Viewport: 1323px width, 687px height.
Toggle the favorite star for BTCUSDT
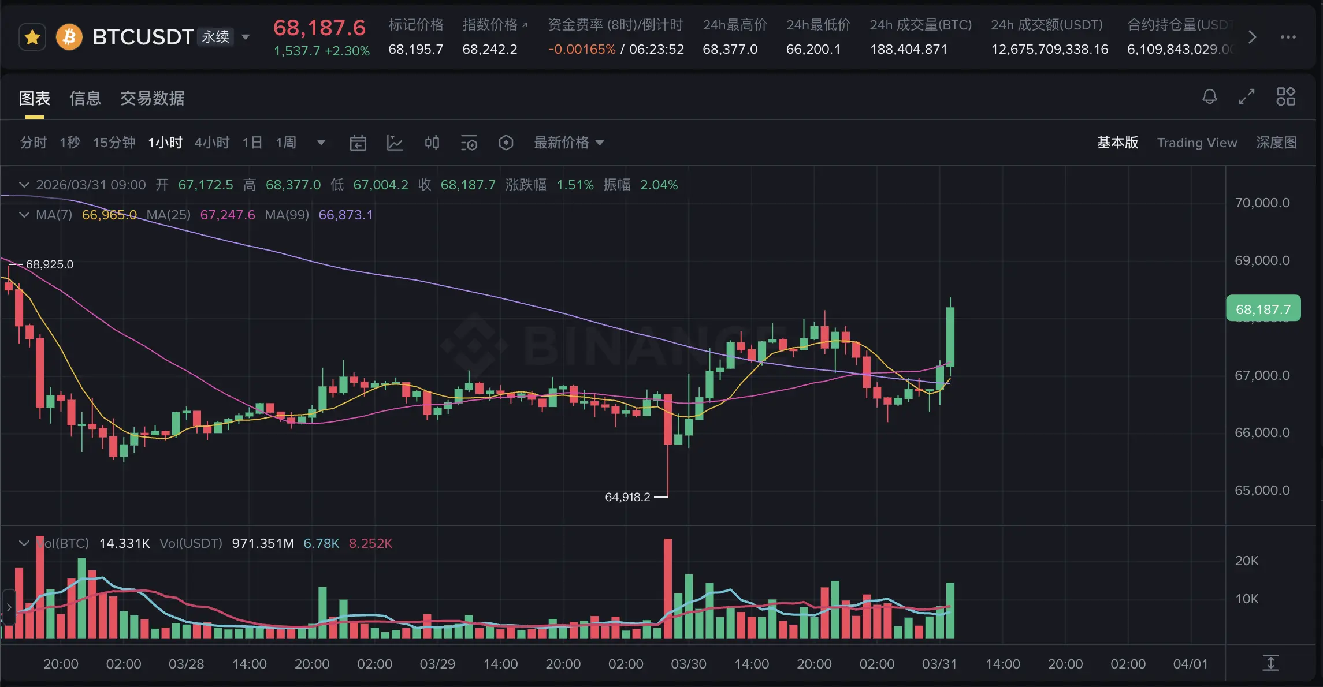click(x=32, y=38)
